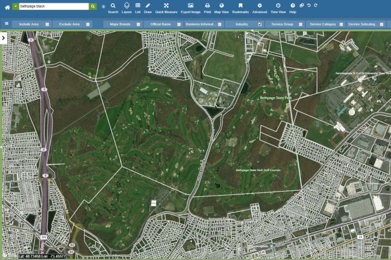Toggle the Exclude Area checkbox
Screen dimensions: 391x260
[88, 24]
